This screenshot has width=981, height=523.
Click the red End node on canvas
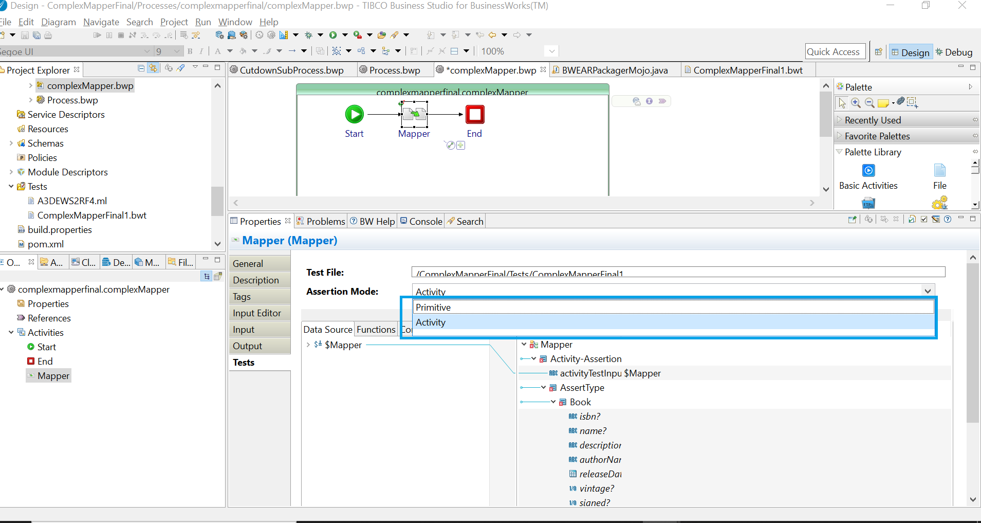pos(475,114)
